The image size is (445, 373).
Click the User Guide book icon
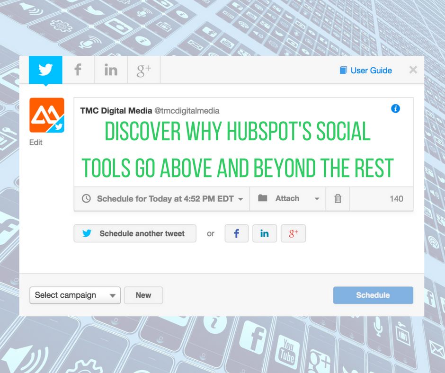pos(343,70)
